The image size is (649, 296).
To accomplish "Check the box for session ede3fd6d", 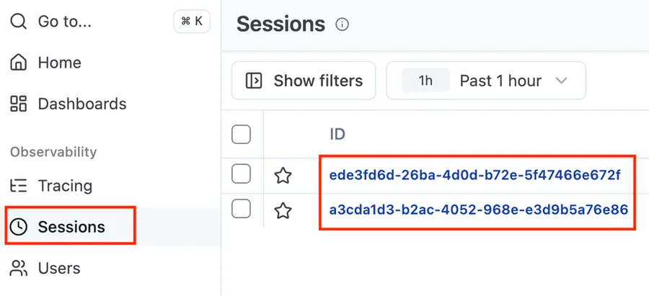I will (242, 174).
